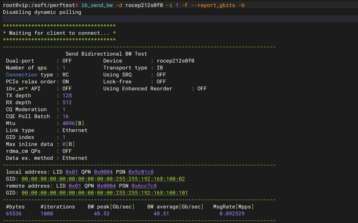Click the MsgRate value 0.092529
The width and height of the screenshot is (358, 223).
tap(231, 214)
